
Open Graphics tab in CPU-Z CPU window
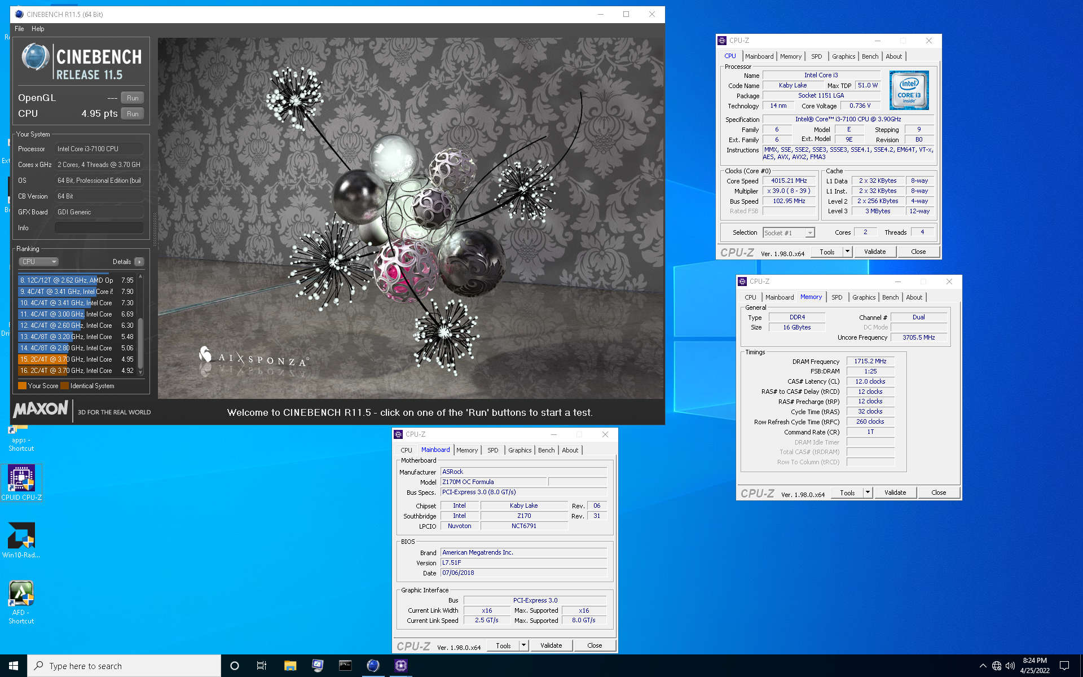click(x=843, y=56)
